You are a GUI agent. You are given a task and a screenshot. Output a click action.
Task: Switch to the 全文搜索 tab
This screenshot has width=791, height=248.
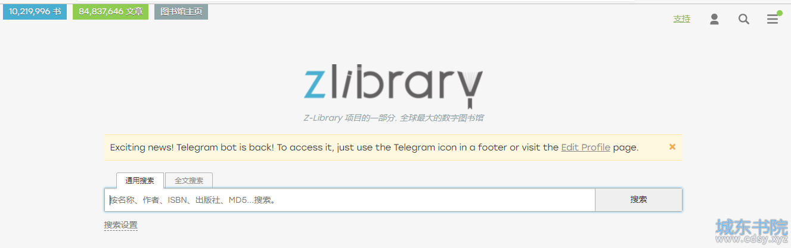189,180
